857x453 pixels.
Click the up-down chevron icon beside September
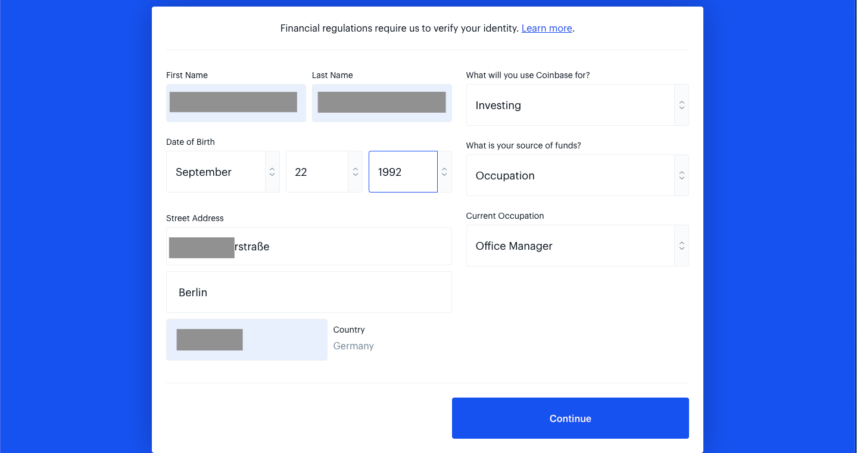click(272, 172)
